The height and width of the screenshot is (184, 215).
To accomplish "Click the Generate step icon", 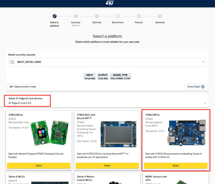I will 160,16.
